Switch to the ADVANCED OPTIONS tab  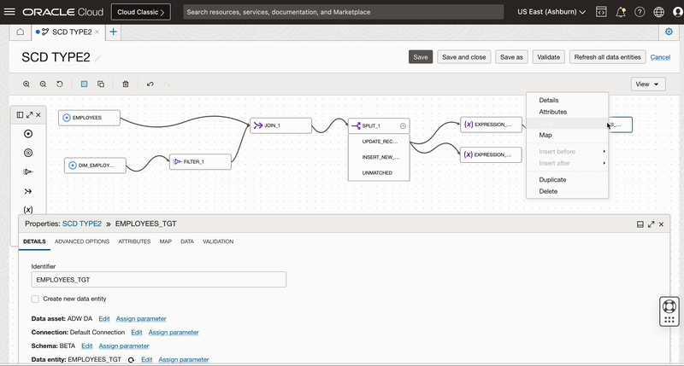(x=82, y=241)
